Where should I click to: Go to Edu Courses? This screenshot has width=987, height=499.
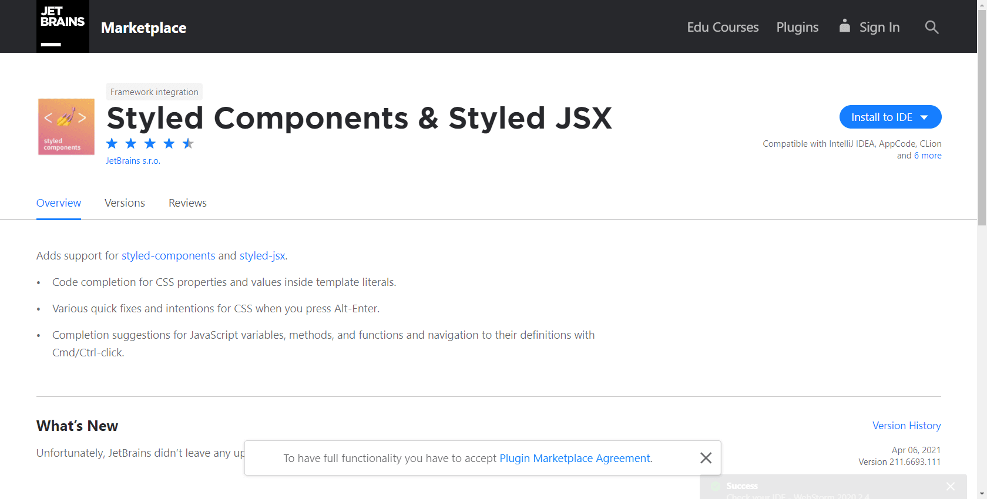click(x=723, y=27)
